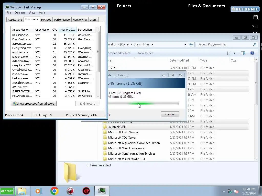Expand the address bar history dropdown

(x=185, y=44)
